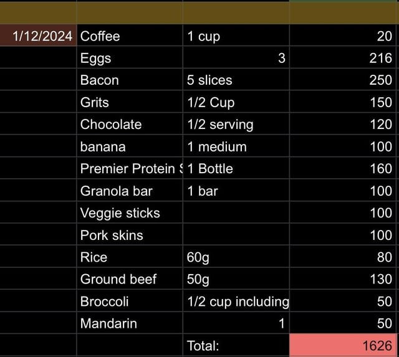The width and height of the screenshot is (399, 357).
Task: Click the truncated Premier Protein cell
Action: tap(130, 168)
